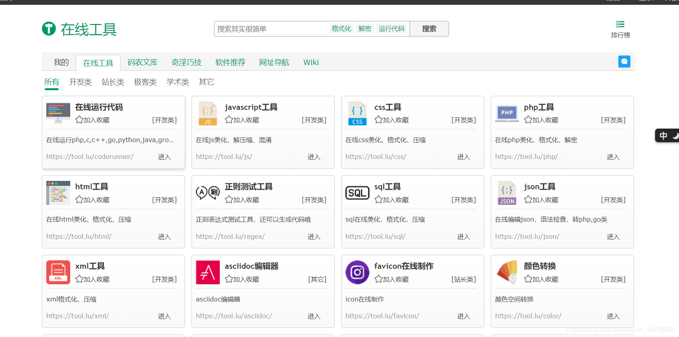Star php工具 with 加入收藏
Screen dimensions: 679x337
pos(541,120)
